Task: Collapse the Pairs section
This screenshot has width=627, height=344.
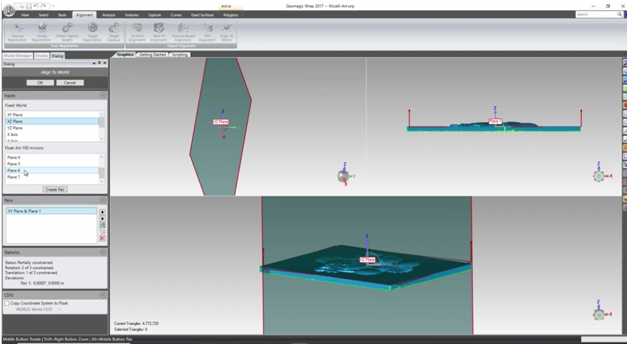Action: point(103,200)
